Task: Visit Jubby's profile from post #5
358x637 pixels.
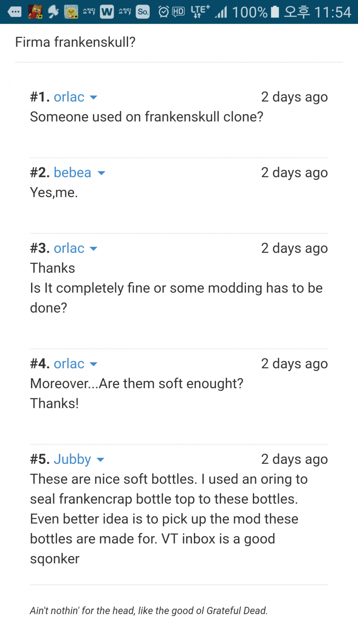Action: [x=72, y=459]
